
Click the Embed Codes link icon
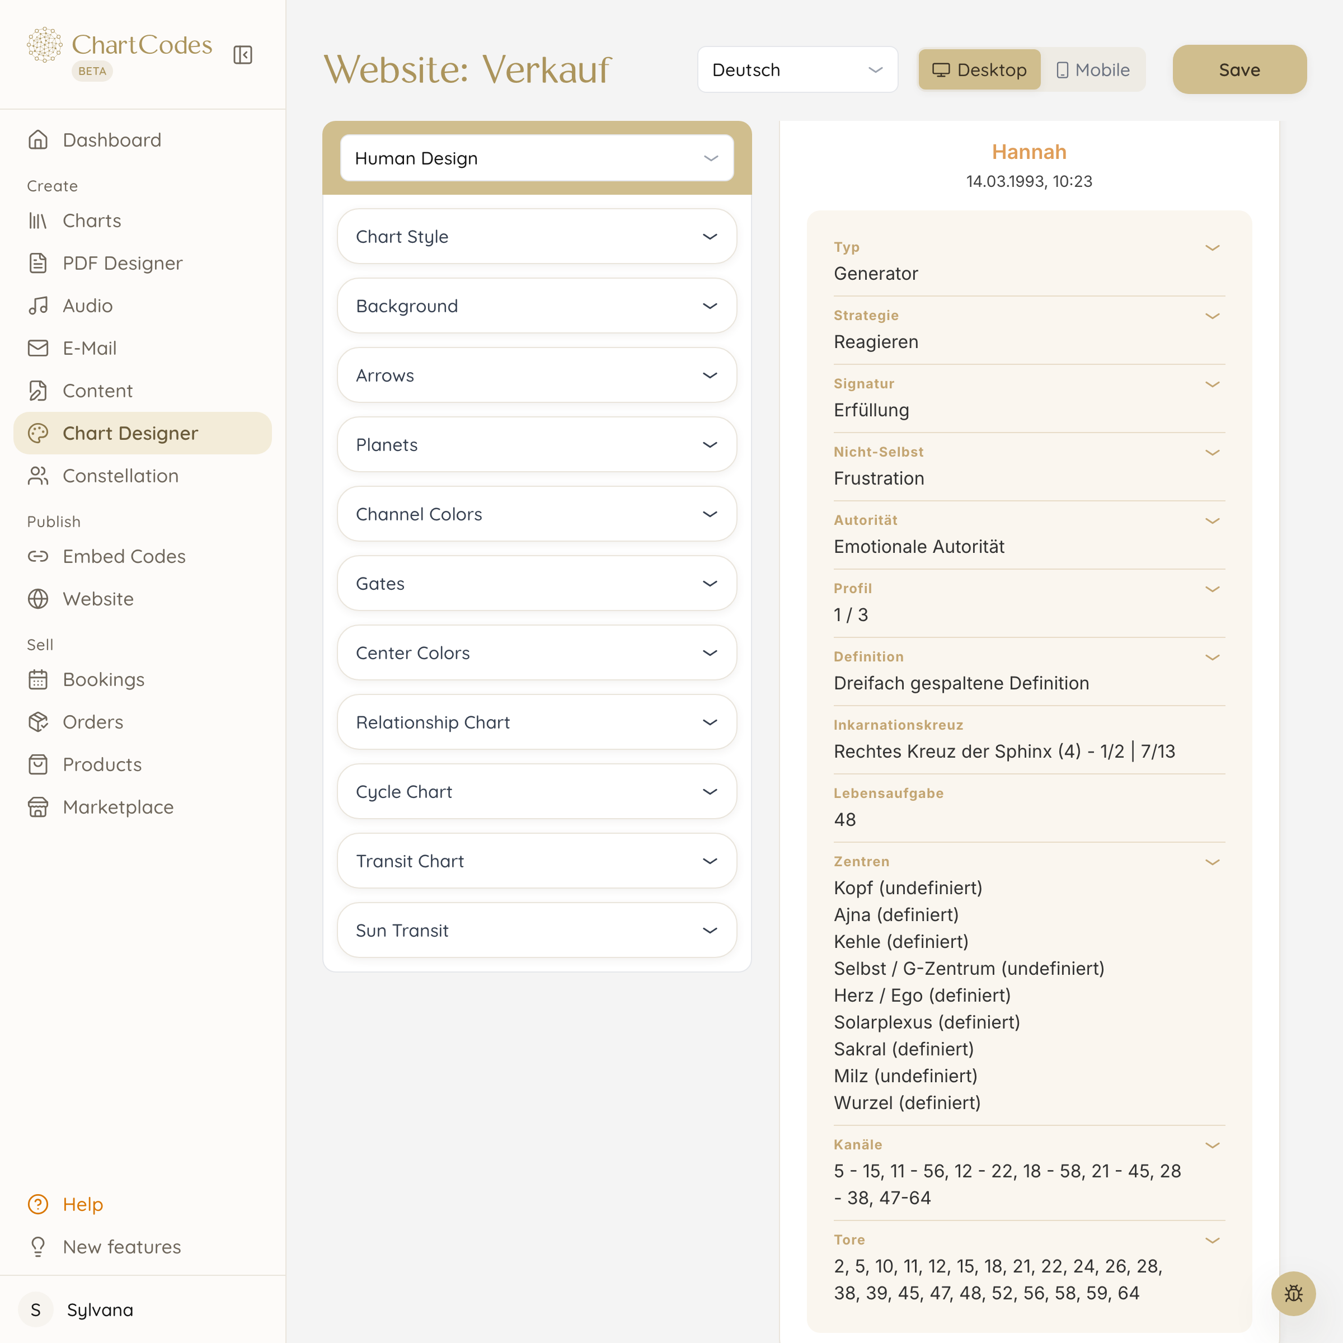point(38,556)
